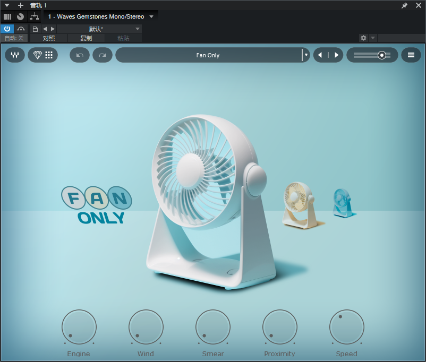
Task: Click the plus icon in the title bar
Action: pos(21,5)
